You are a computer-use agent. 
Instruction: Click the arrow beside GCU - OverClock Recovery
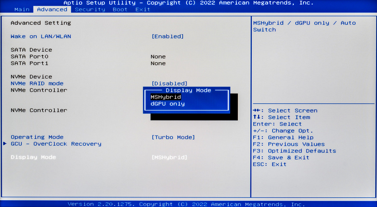[5, 144]
